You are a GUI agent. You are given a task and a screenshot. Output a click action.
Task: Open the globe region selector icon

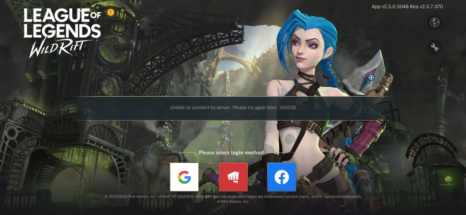(435, 22)
